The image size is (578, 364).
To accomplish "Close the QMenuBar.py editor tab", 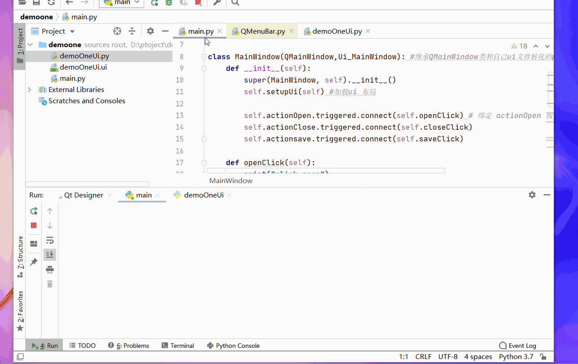I will point(291,31).
